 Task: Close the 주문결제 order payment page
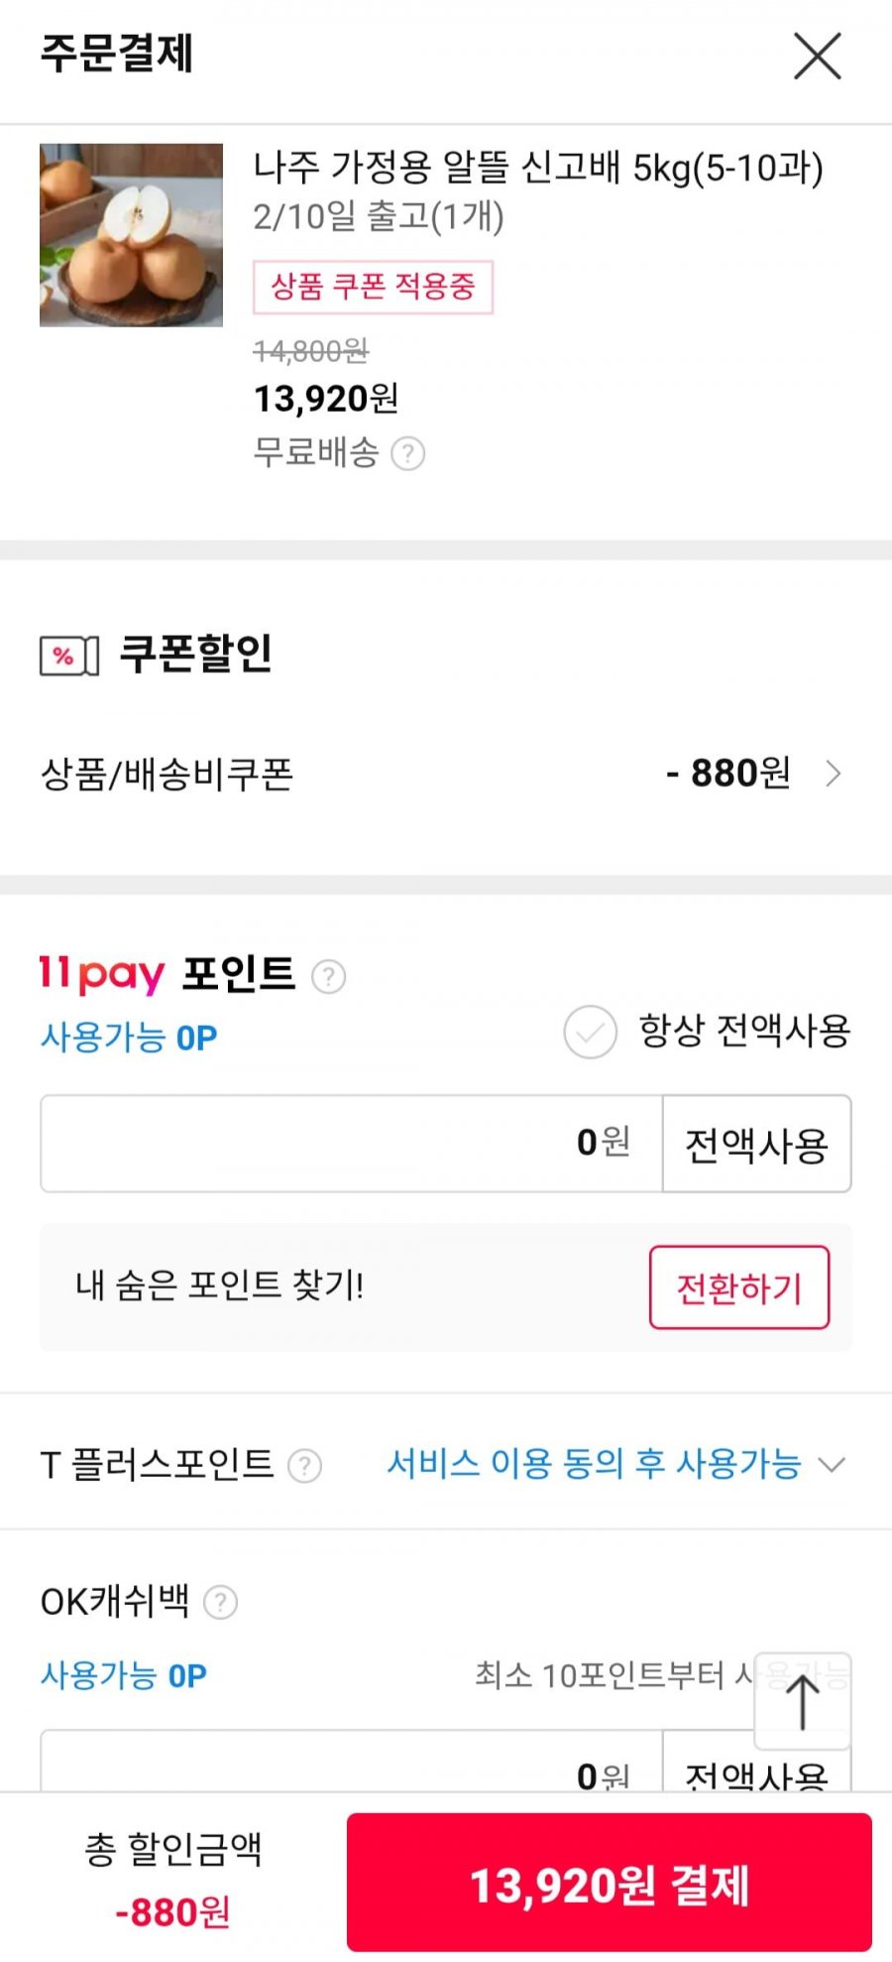pos(818,56)
